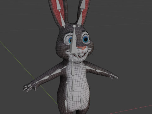This screenshot has height=114, width=152.
Task: Click the rabbit's fully visible blue eye
Action: click(85, 39)
